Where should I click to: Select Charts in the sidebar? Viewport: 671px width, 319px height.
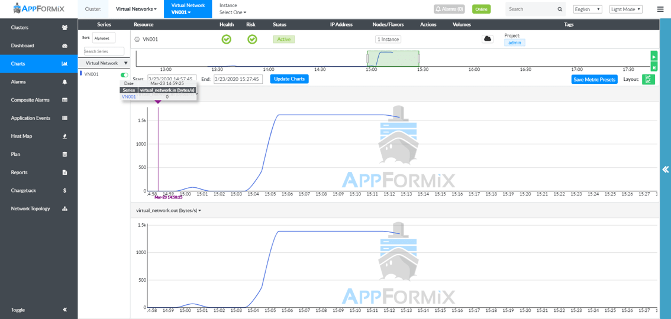coord(39,64)
